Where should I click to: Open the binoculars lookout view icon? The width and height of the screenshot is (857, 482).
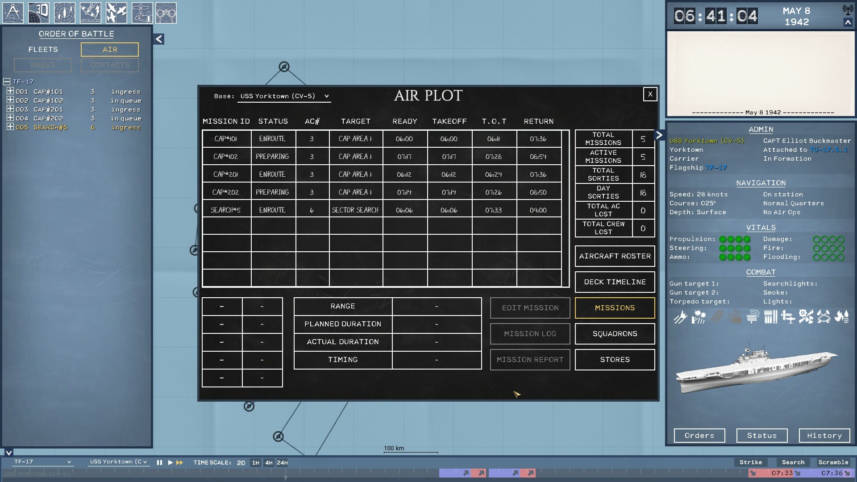pyautogui.click(x=167, y=12)
